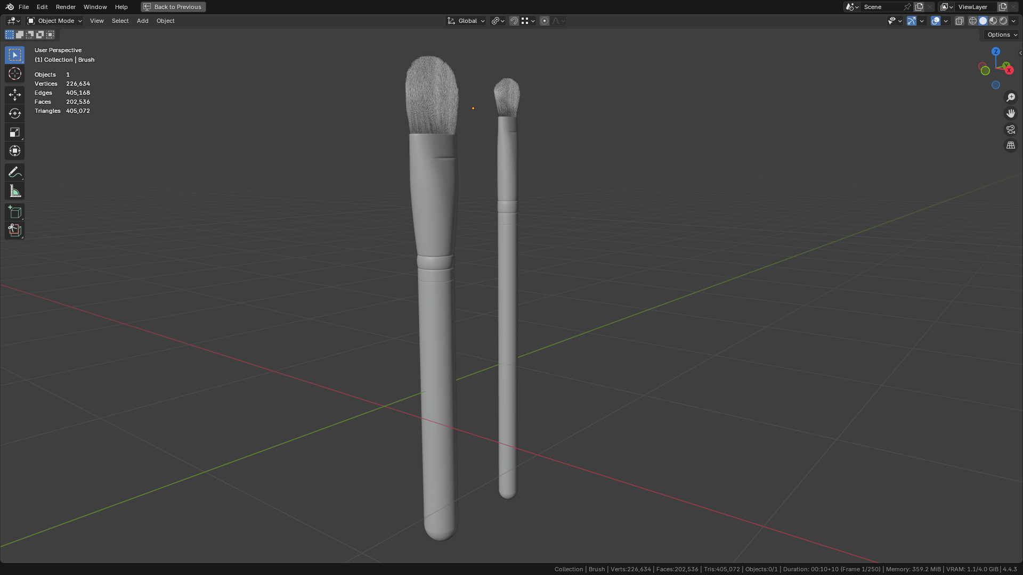Add new ViewLayer with copy icon
The image size is (1023, 575).
tap(1003, 7)
